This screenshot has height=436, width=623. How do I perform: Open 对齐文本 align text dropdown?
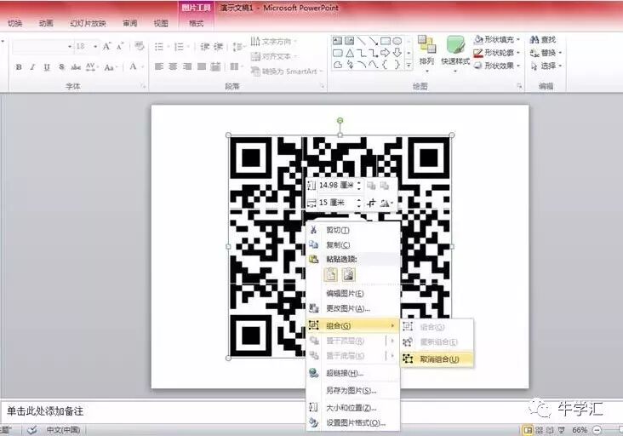(x=274, y=56)
